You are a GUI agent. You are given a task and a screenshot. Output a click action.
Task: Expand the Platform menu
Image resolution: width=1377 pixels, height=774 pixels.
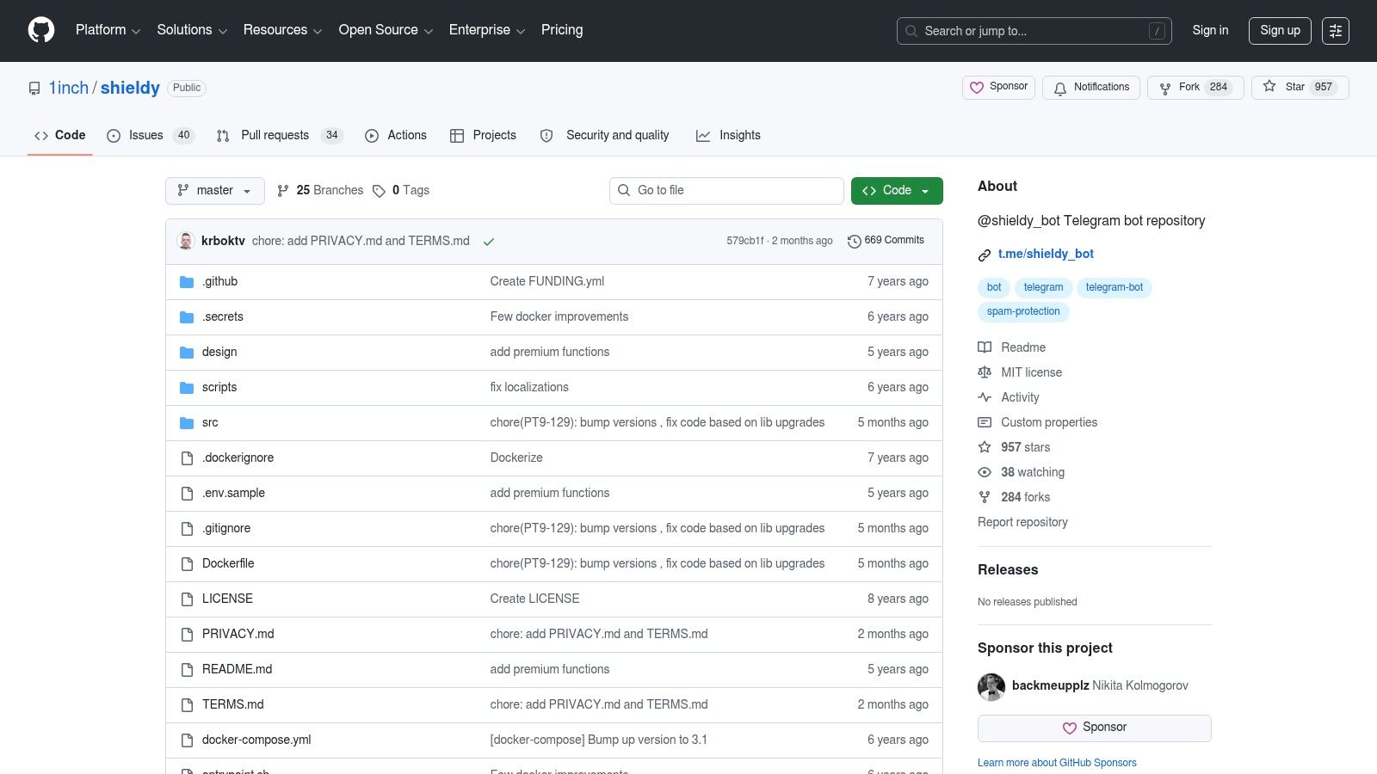pos(108,30)
